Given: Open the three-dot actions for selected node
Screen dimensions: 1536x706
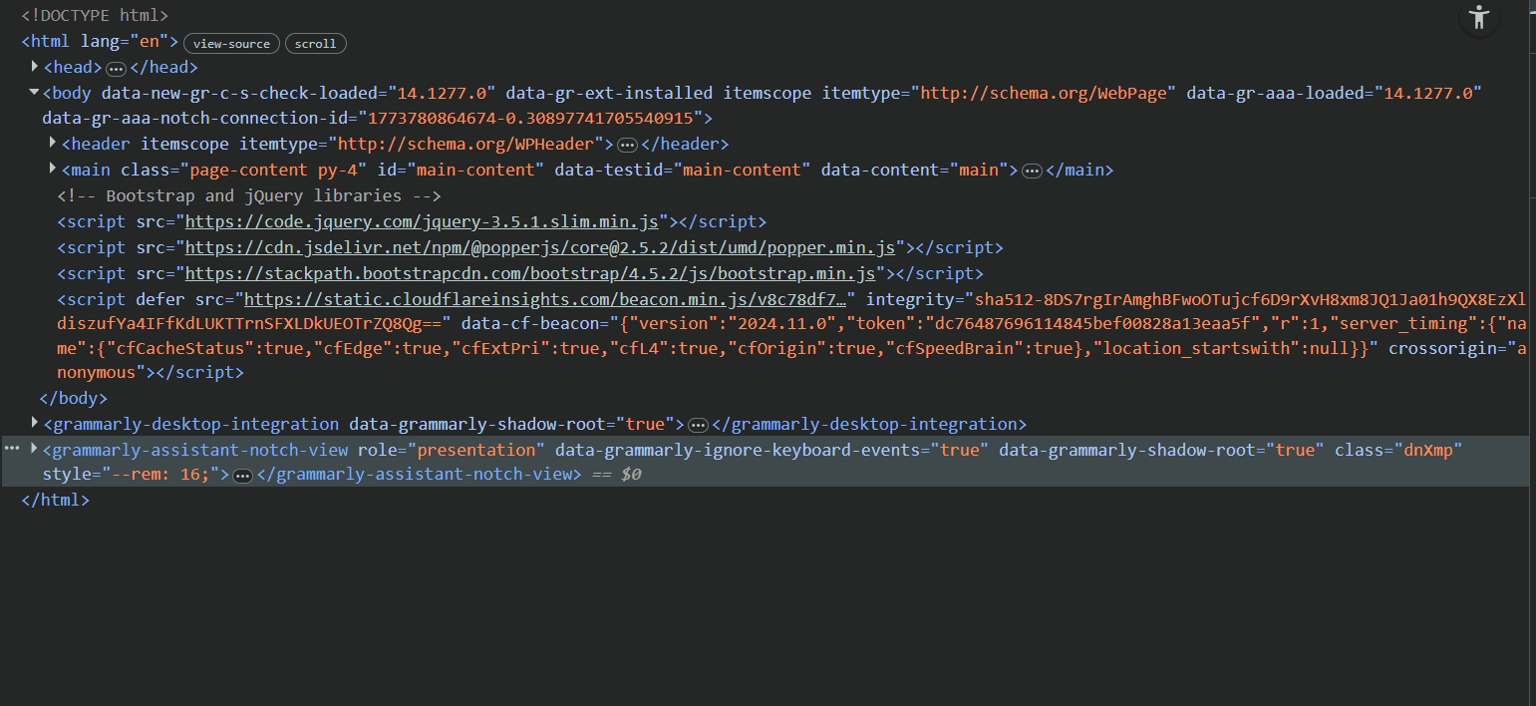Looking at the screenshot, I should pos(13,450).
